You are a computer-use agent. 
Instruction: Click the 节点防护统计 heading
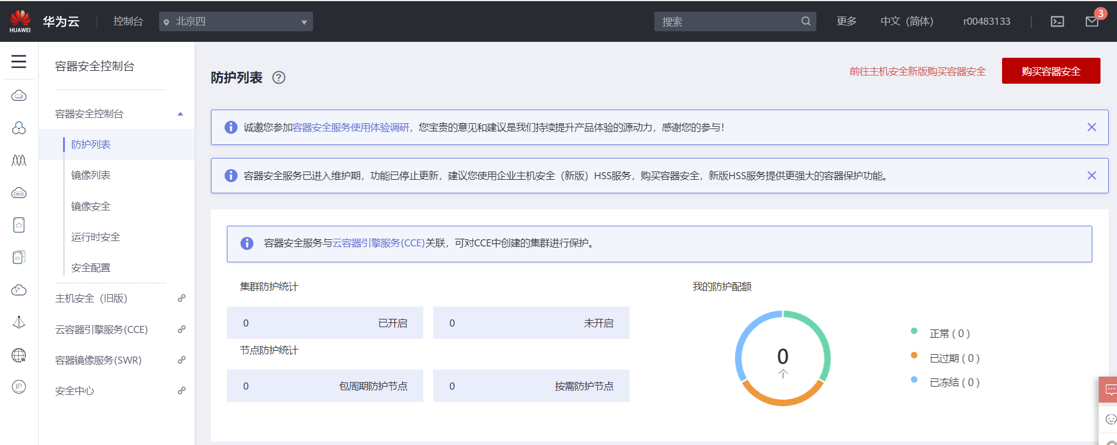tap(269, 350)
